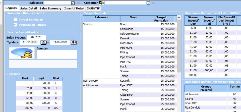Click the start Tgl data date field

30,42
